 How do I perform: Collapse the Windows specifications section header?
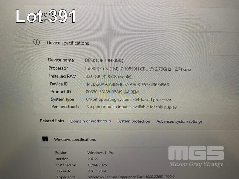point(75,139)
